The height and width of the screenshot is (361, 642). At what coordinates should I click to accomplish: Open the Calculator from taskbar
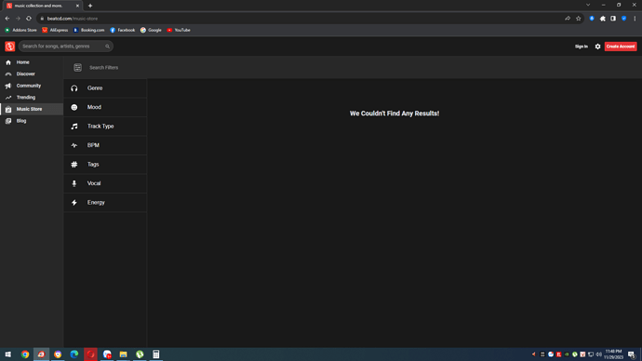[156, 354]
